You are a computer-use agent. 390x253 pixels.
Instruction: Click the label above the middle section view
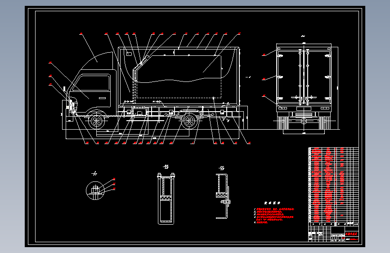[166, 167]
